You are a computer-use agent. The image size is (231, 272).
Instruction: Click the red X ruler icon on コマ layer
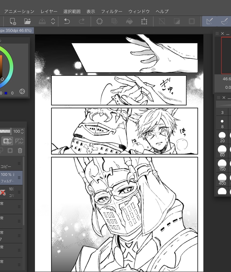[x=3, y=192]
